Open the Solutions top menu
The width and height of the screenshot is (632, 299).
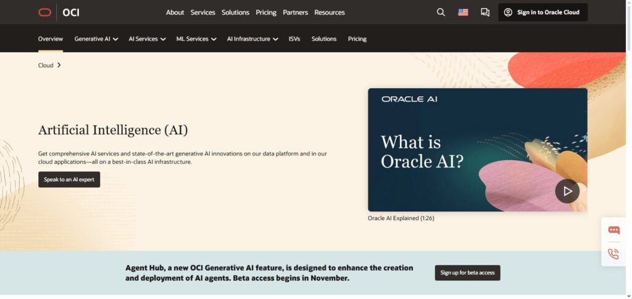[235, 12]
